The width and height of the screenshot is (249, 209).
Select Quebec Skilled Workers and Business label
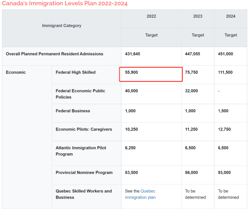84,194
